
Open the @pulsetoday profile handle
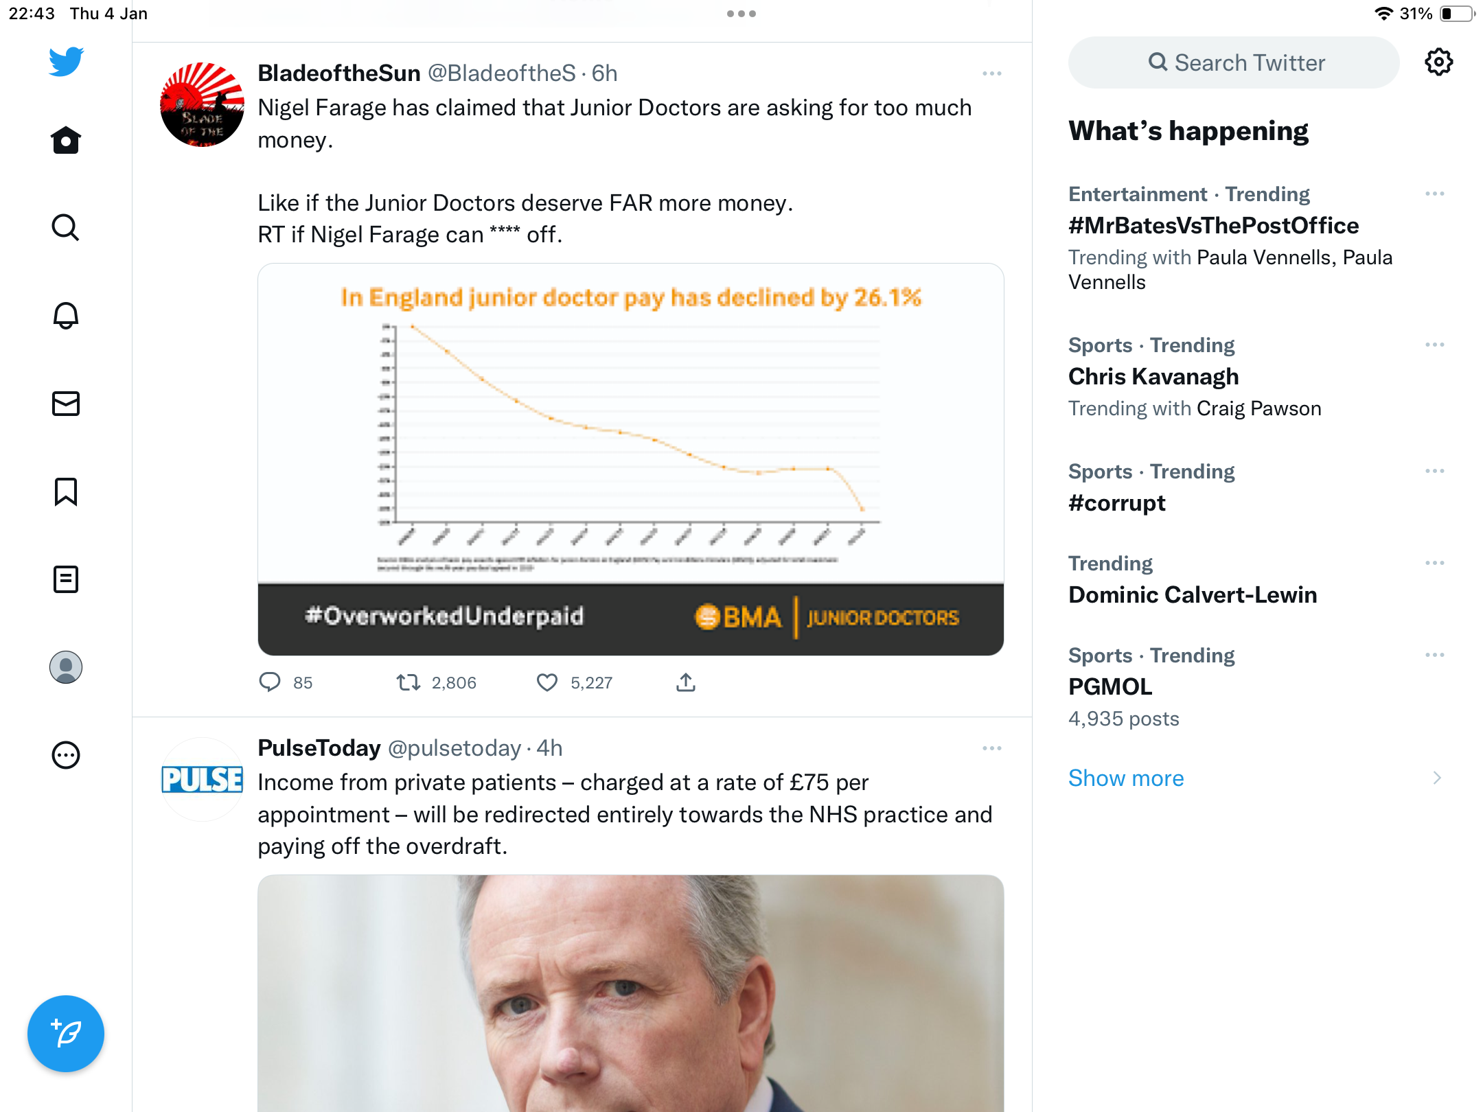tap(455, 748)
